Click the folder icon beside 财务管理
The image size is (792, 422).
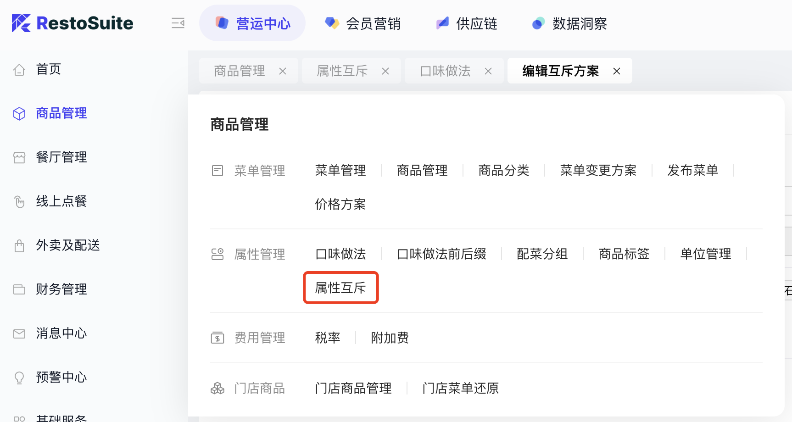pos(19,289)
